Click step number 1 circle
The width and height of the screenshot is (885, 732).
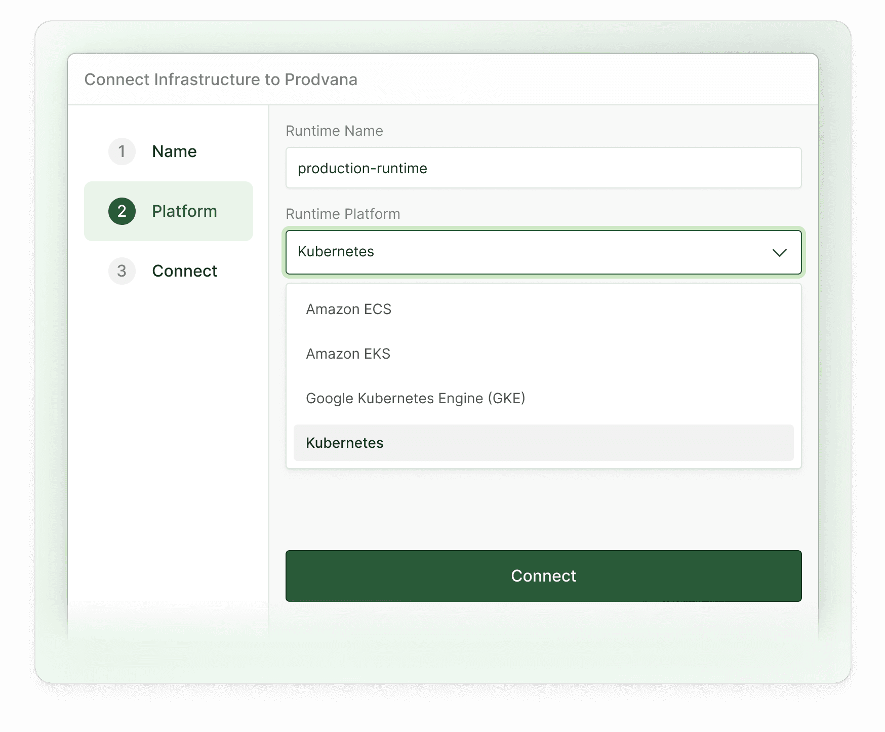[122, 151]
